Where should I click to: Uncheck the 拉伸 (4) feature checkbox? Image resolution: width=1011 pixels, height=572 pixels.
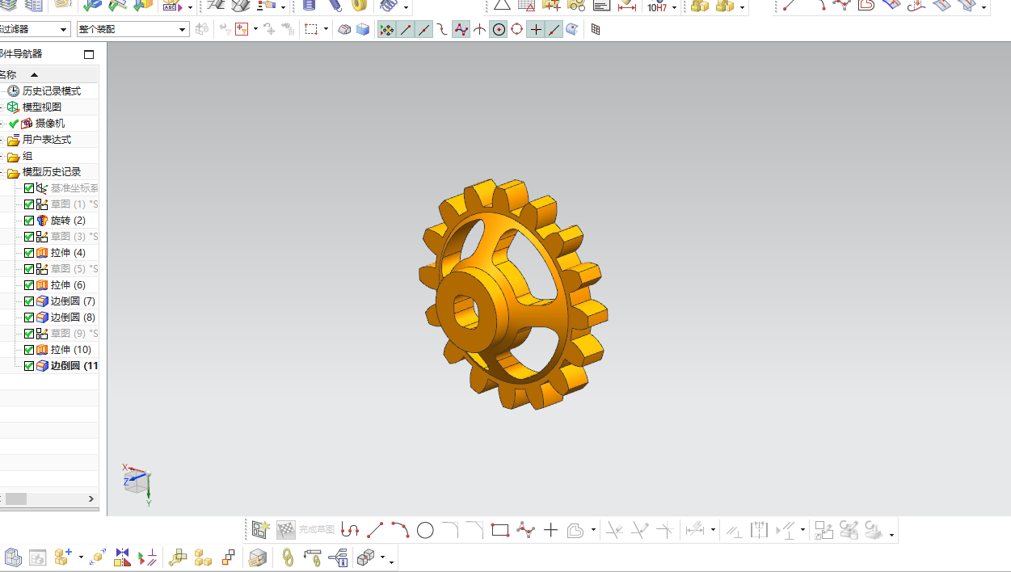tap(29, 253)
